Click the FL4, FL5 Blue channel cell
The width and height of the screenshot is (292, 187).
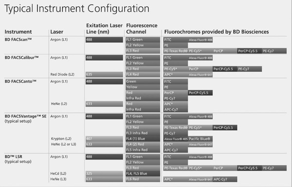[143, 173]
